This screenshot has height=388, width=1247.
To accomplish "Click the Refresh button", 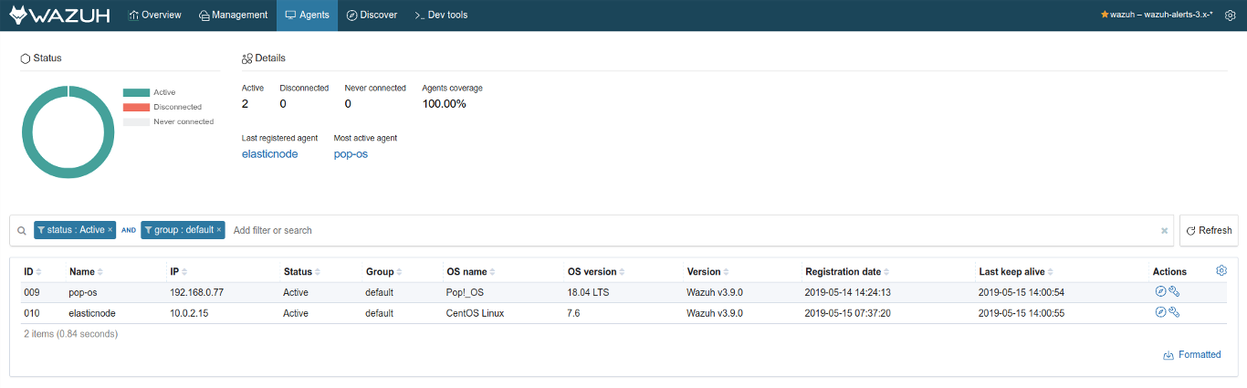I will pyautogui.click(x=1209, y=230).
